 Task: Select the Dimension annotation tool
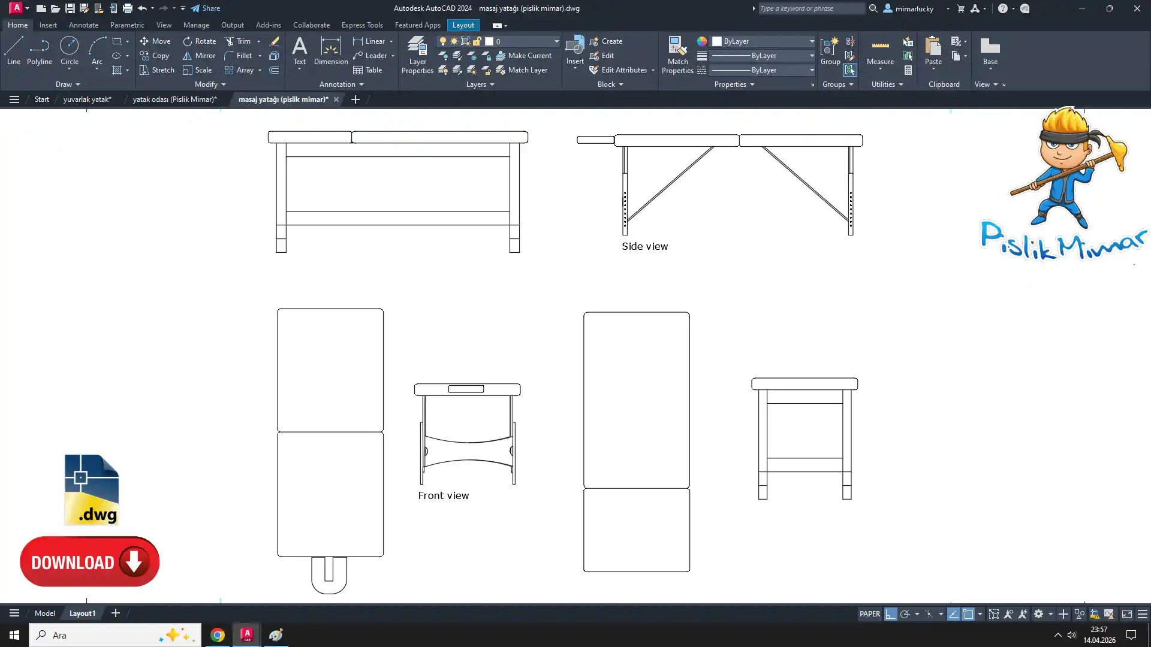(x=330, y=50)
